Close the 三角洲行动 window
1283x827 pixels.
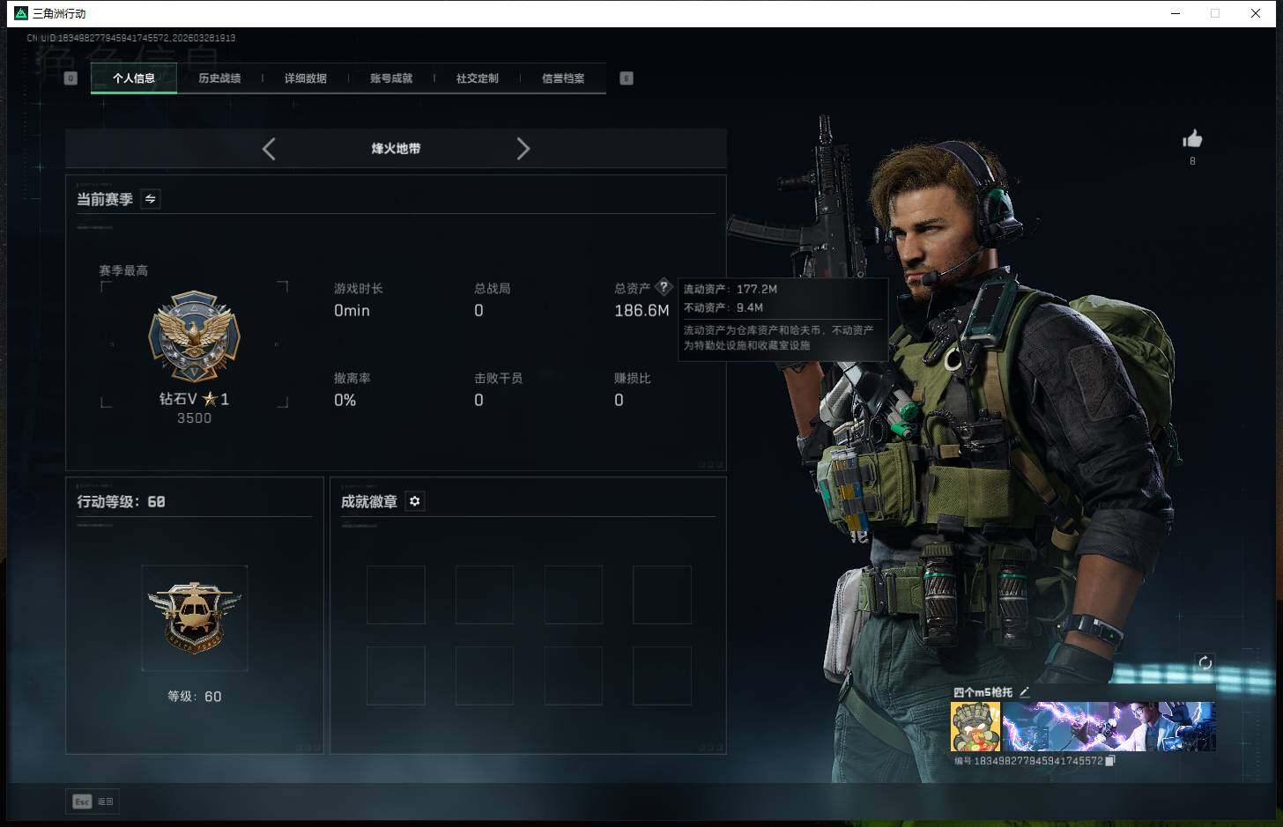(x=1256, y=13)
